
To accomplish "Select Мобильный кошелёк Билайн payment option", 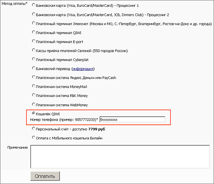I will click(x=33, y=138).
